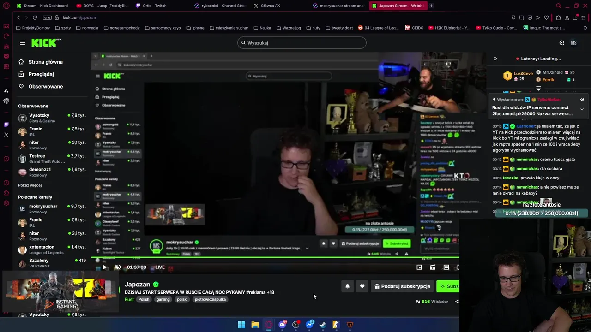Switch to rybsonlol Channel Stream tab
This screenshot has height=332, width=591.
[220, 6]
